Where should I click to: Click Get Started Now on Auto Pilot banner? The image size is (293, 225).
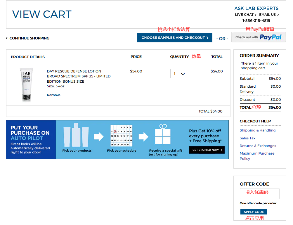(x=207, y=150)
